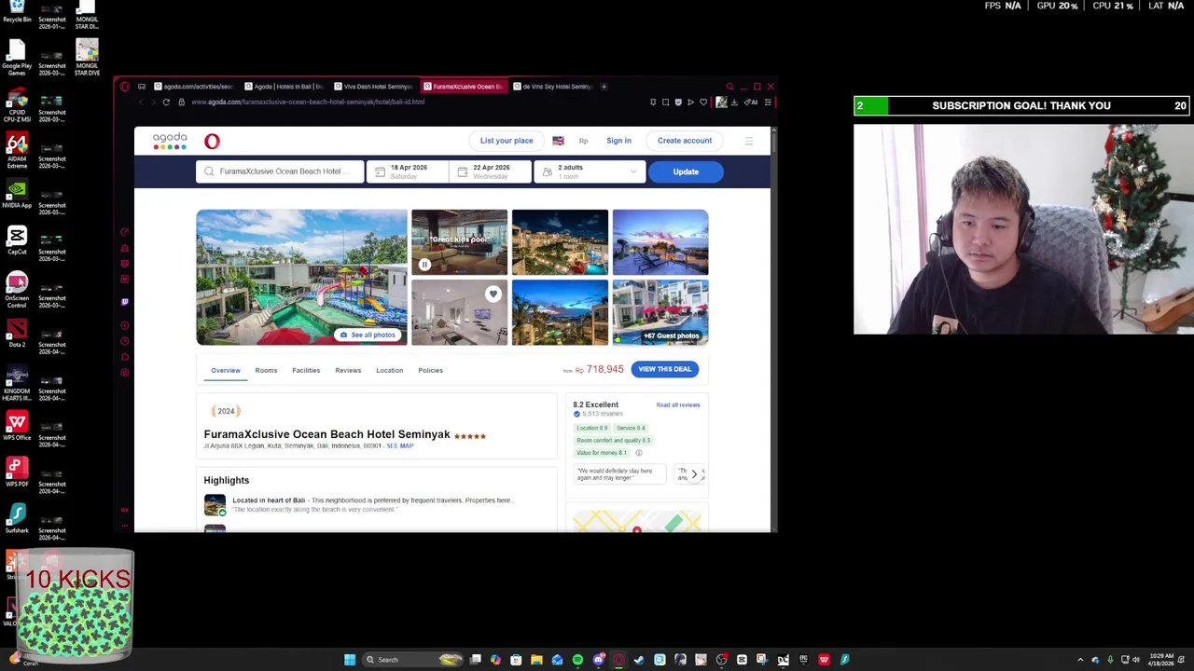Switch to the Location section tab
The width and height of the screenshot is (1194, 671).
390,370
